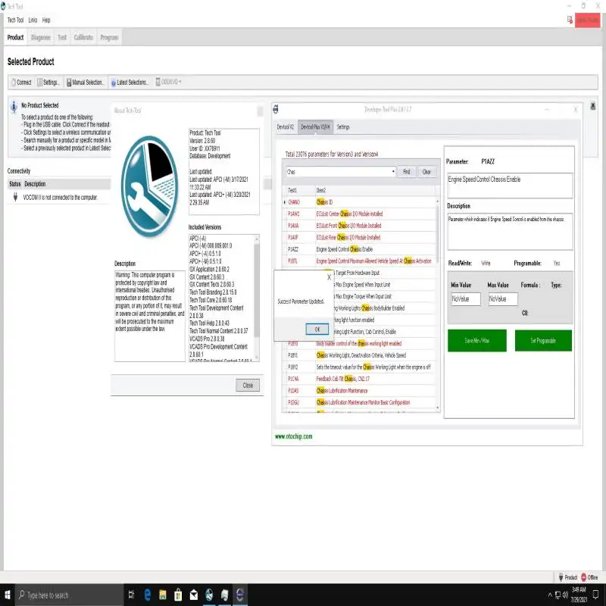
Task: Open the Windows Start menu
Action: pos(8,595)
